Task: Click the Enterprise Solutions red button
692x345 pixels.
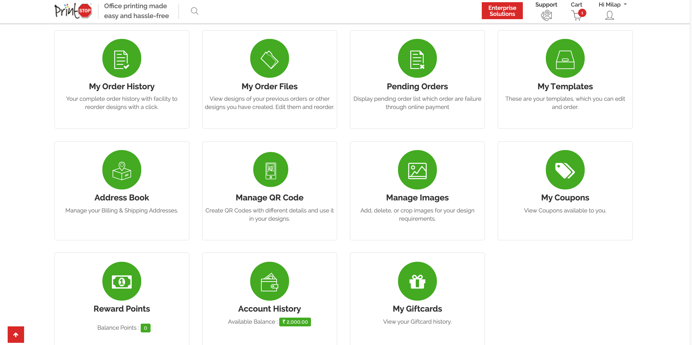Action: 502,11
